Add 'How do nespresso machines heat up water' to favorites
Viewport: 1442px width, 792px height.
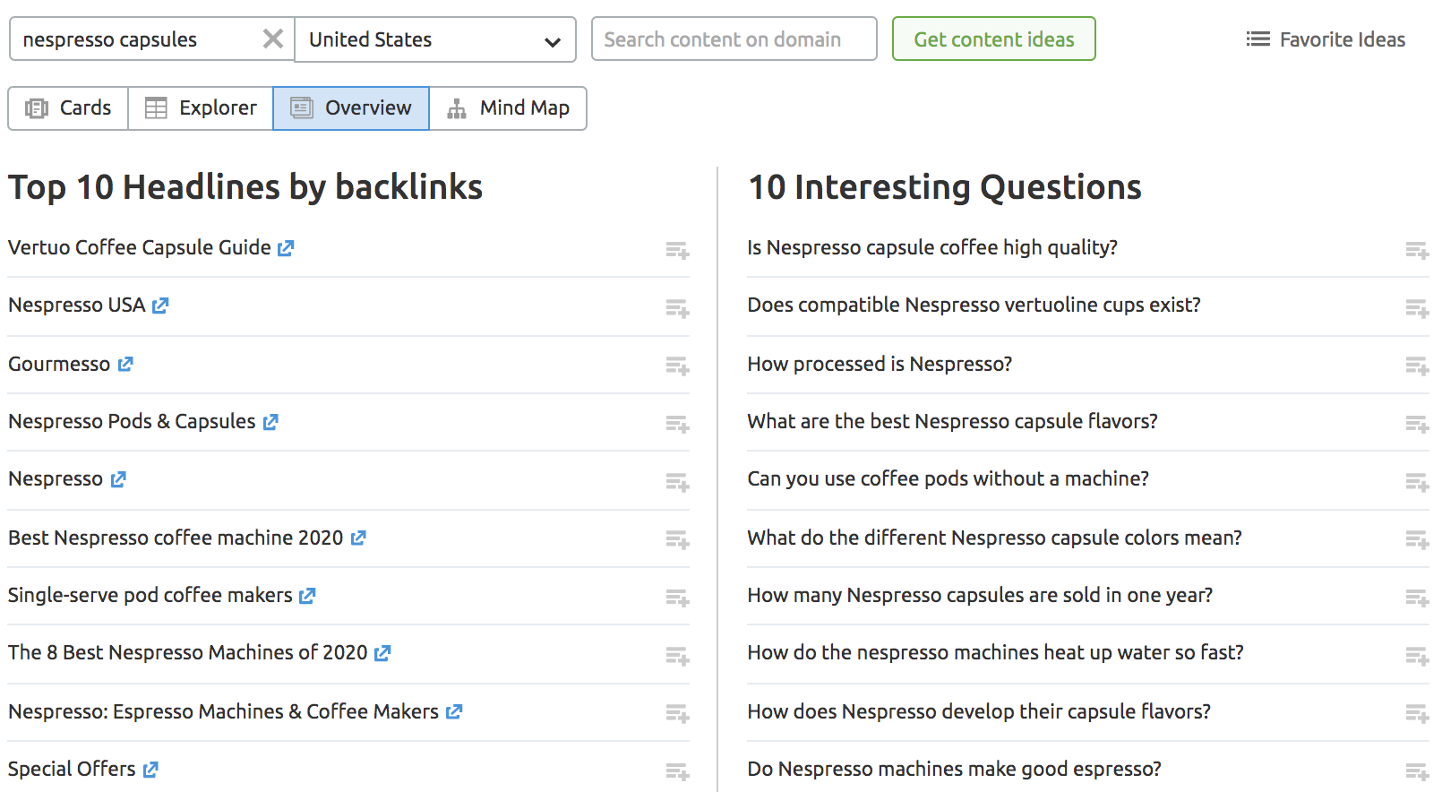pos(1417,657)
